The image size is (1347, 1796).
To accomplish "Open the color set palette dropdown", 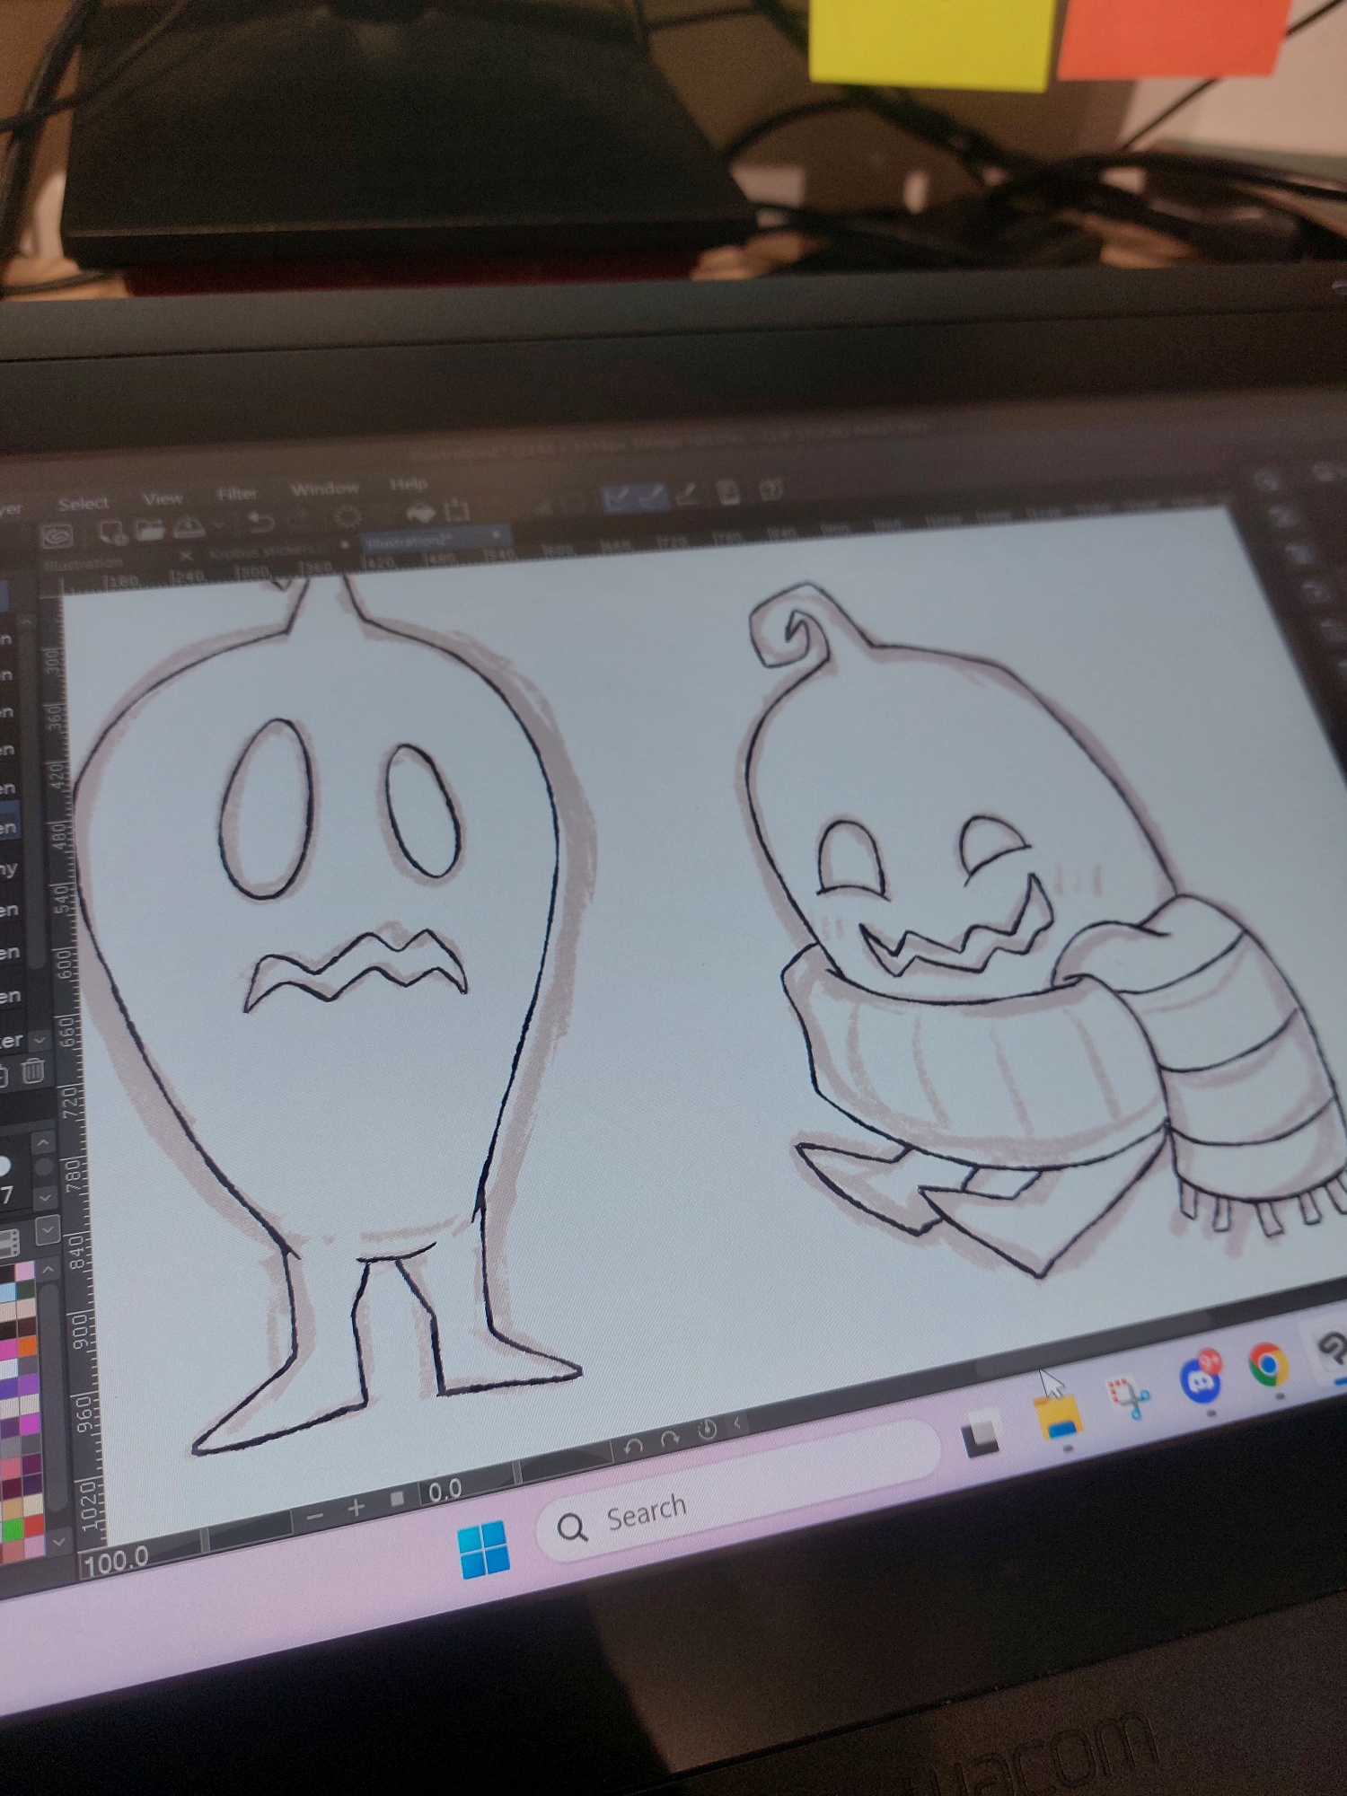I will point(47,1228).
